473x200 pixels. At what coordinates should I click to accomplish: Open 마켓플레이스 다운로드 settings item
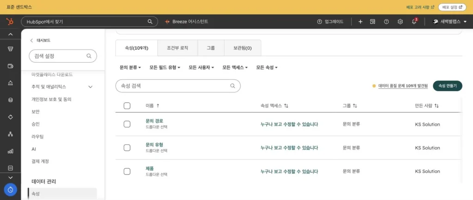[52, 74]
